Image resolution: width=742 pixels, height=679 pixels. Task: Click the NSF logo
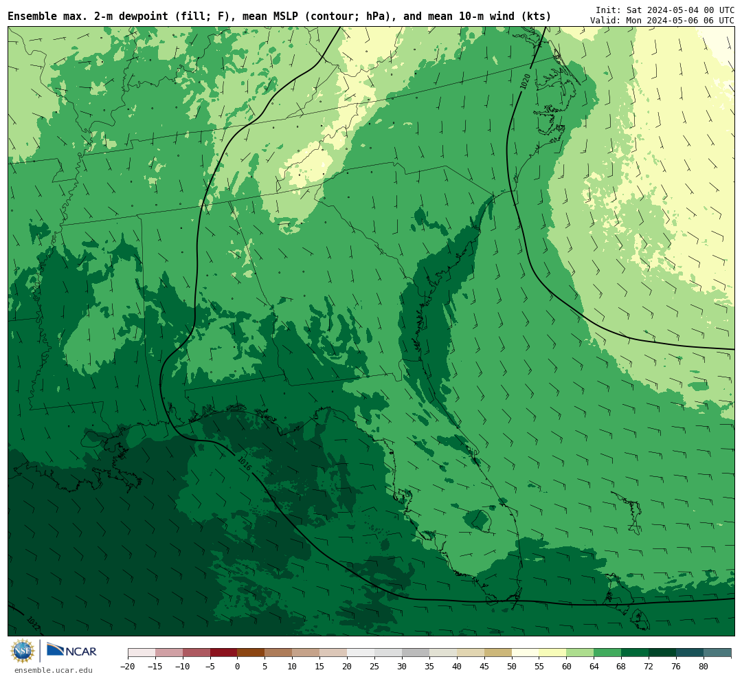[x=23, y=651]
